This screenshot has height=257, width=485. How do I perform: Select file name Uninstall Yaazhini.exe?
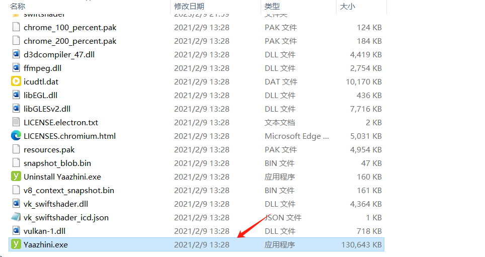tap(62, 177)
